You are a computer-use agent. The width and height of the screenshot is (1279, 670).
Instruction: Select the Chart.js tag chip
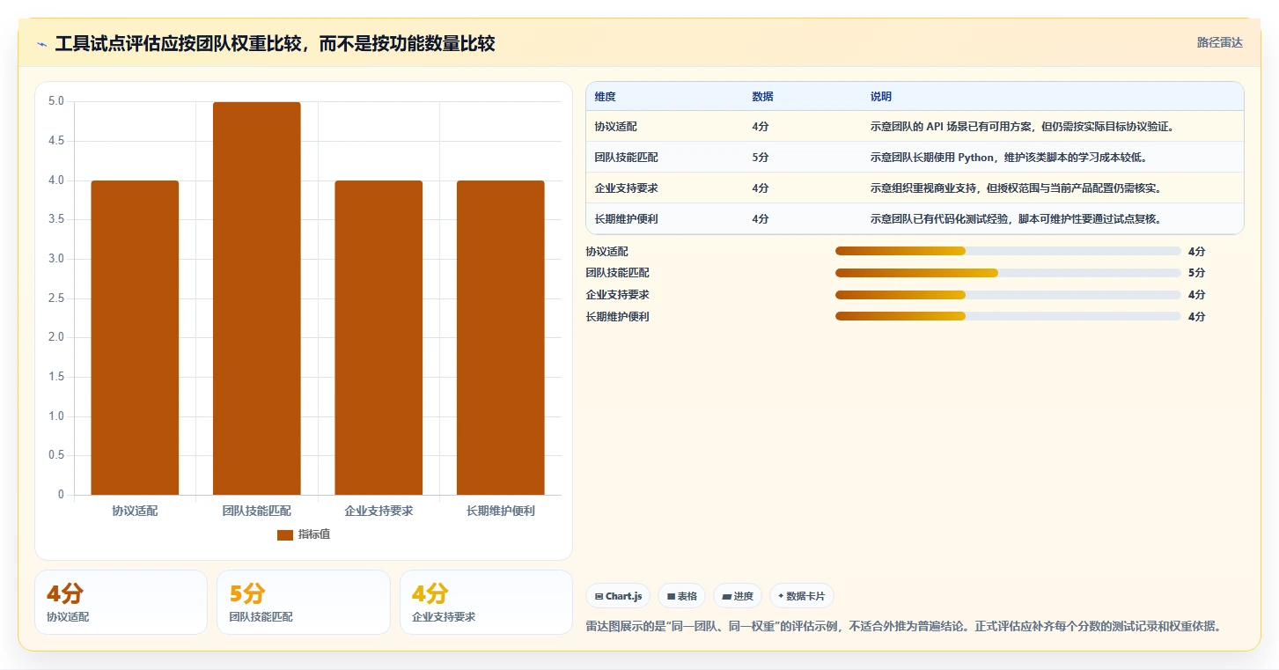619,596
